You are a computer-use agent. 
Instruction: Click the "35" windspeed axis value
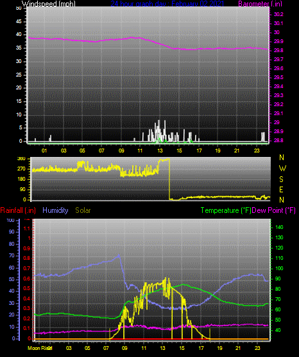[x=19, y=48]
